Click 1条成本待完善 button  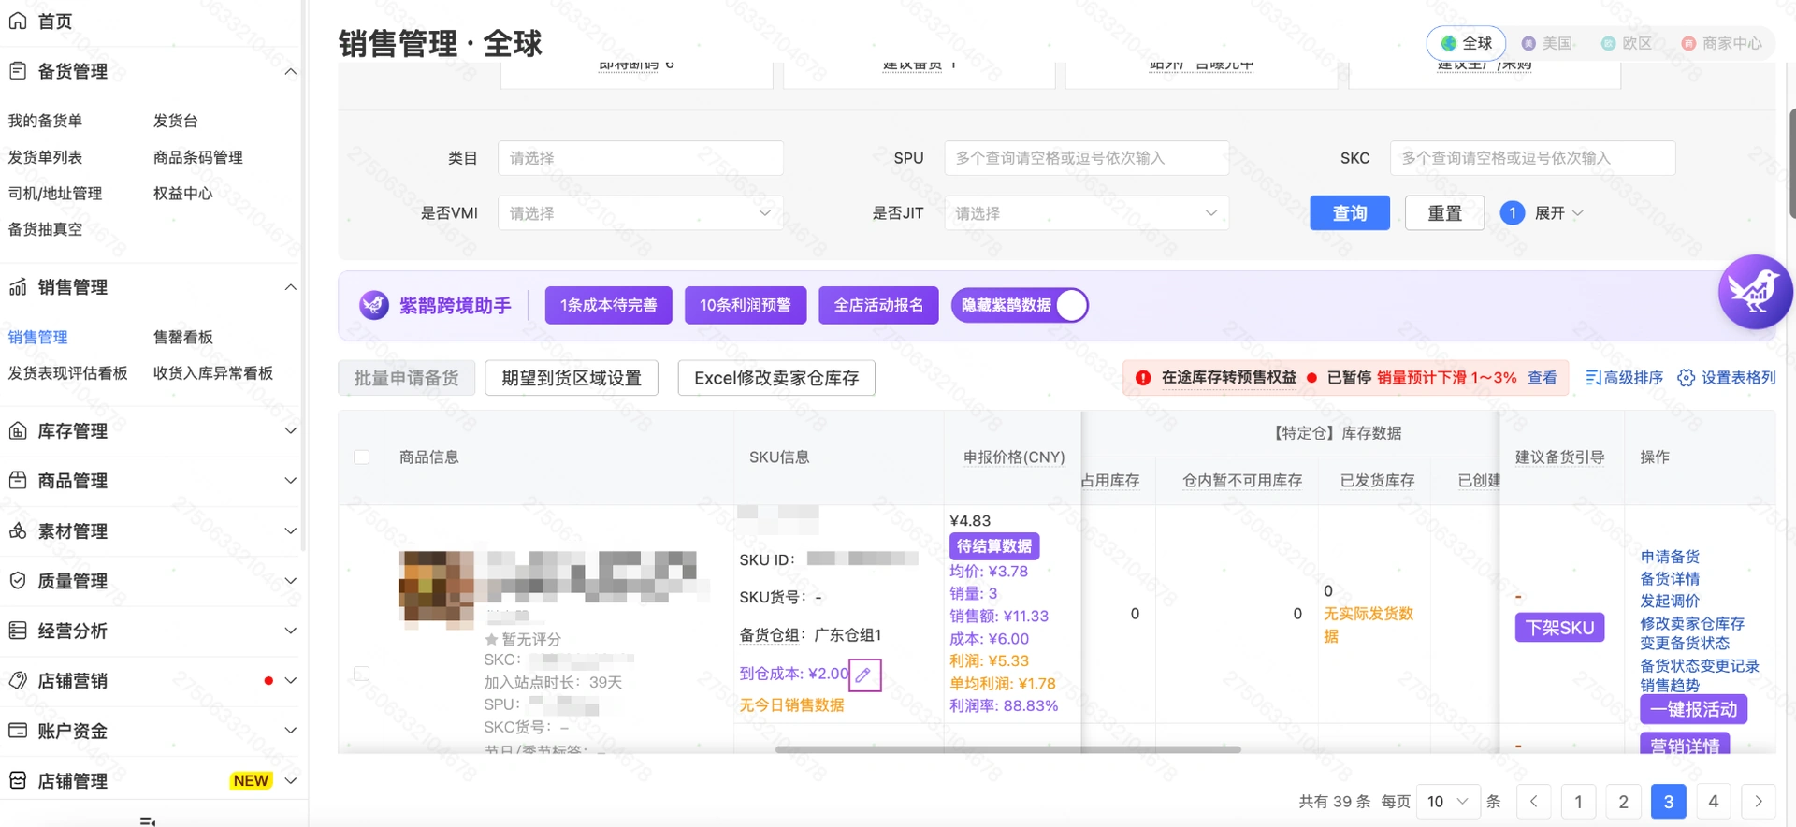tap(609, 305)
